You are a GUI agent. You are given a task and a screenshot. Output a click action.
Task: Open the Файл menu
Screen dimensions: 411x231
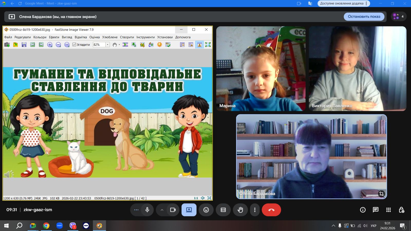[8, 37]
